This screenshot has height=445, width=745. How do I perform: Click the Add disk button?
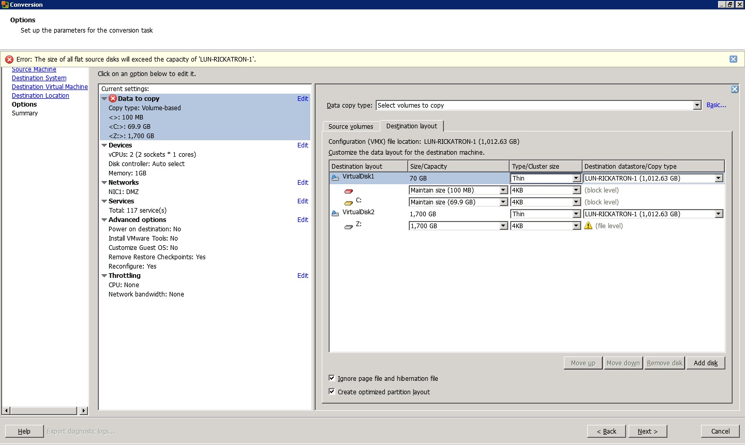[x=705, y=363]
